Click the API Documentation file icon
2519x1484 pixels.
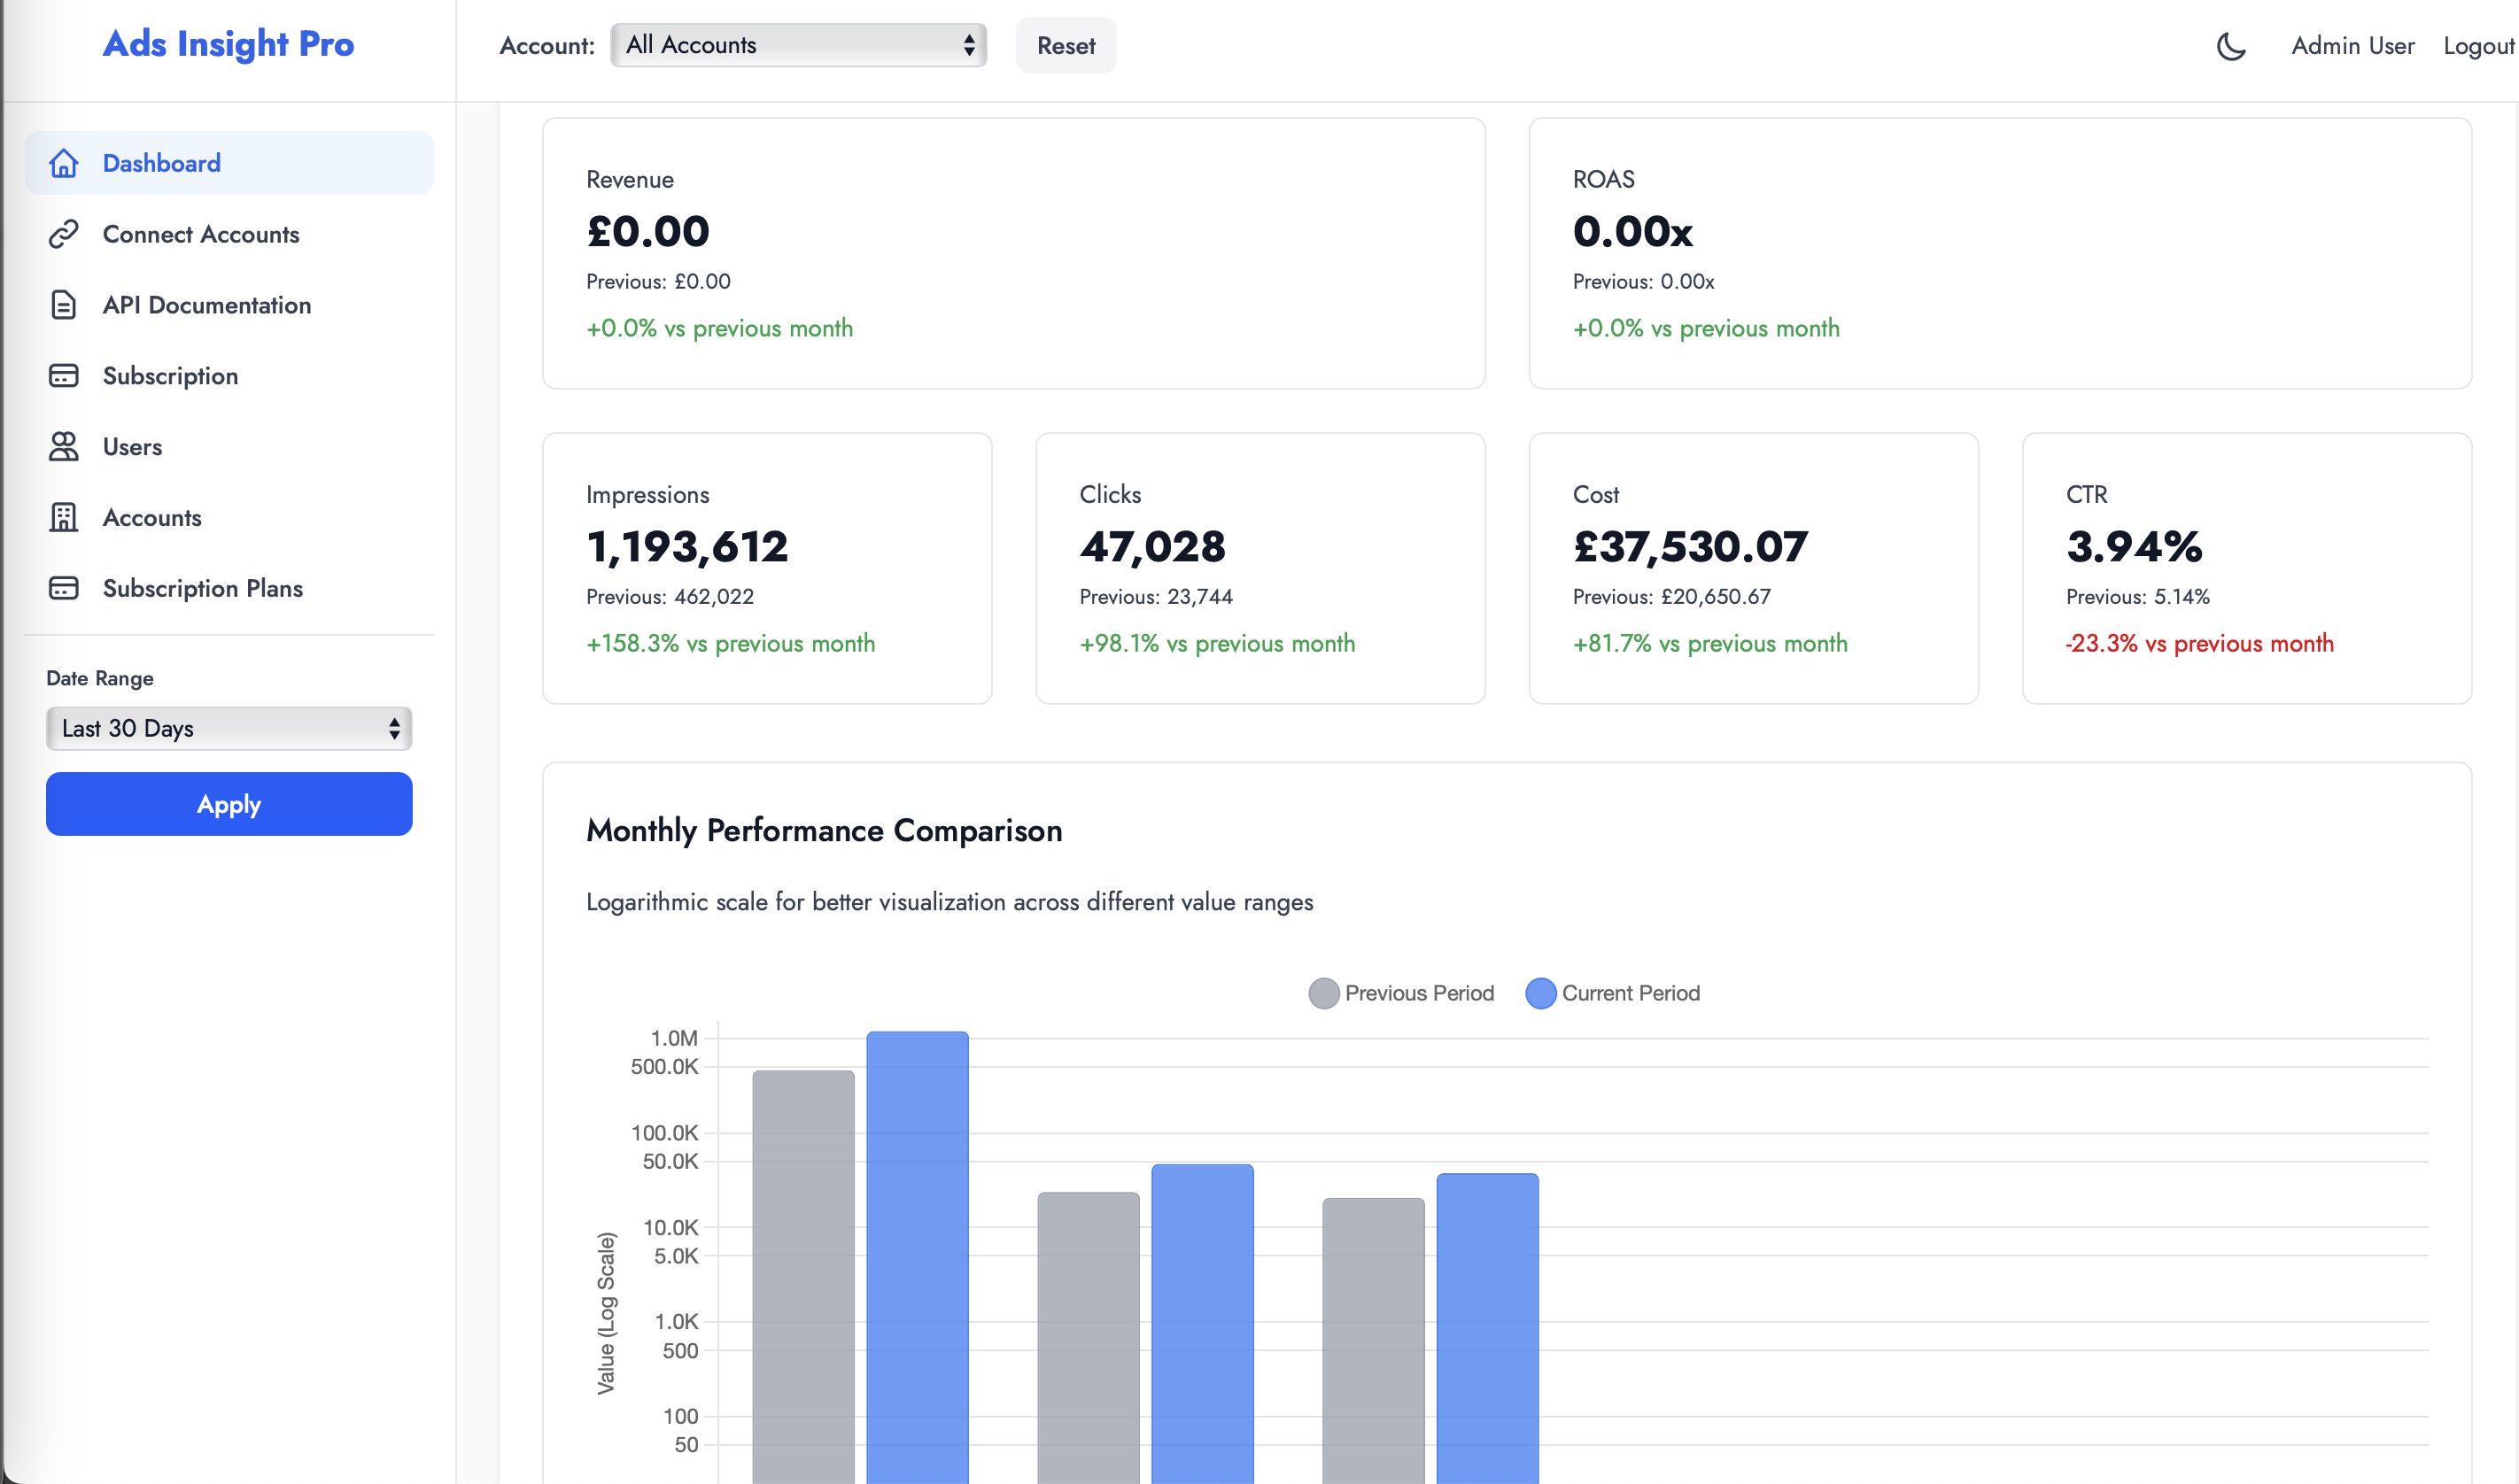tap(64, 305)
